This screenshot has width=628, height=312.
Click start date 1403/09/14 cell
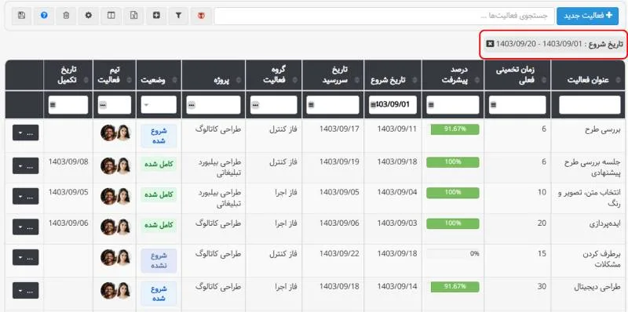click(397, 286)
